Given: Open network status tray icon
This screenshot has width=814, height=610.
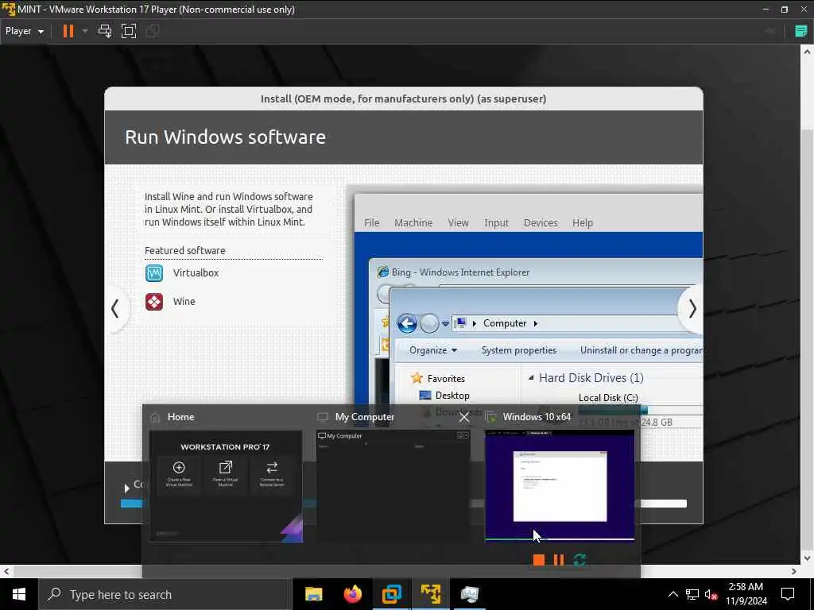Looking at the screenshot, I should point(692,594).
